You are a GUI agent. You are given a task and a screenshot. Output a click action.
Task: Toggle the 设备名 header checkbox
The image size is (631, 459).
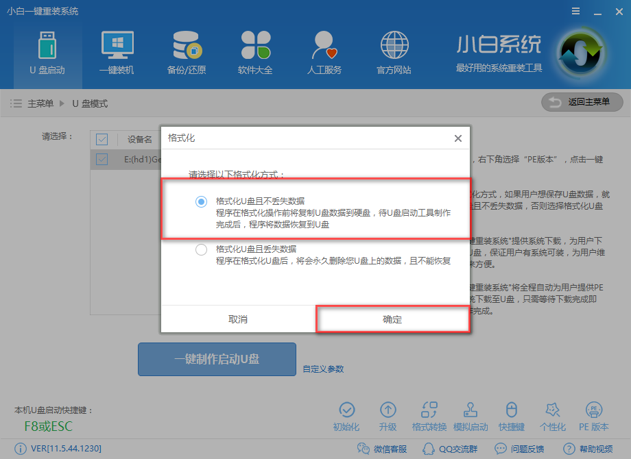(x=102, y=139)
